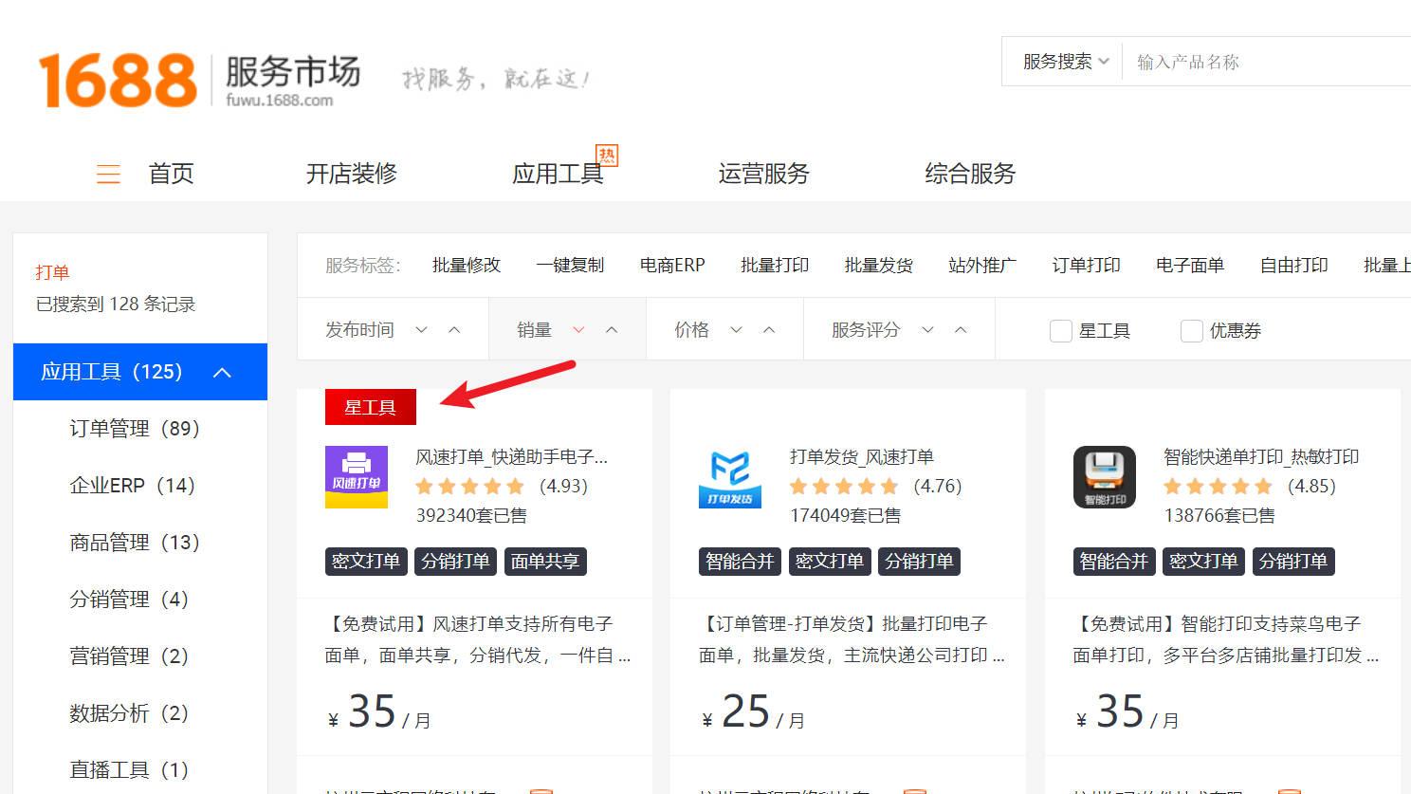
Task: Sort 价格 descending with down arrow
Action: click(736, 330)
